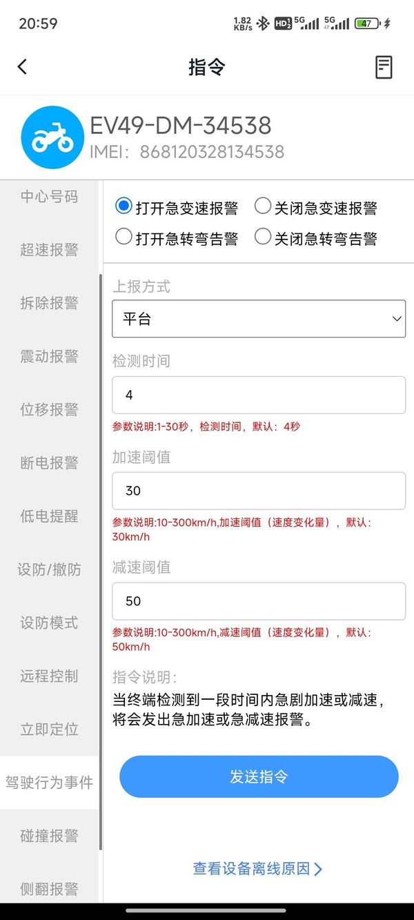Select 打开急转弯告警 radio button
This screenshot has height=920, width=414.
124,237
